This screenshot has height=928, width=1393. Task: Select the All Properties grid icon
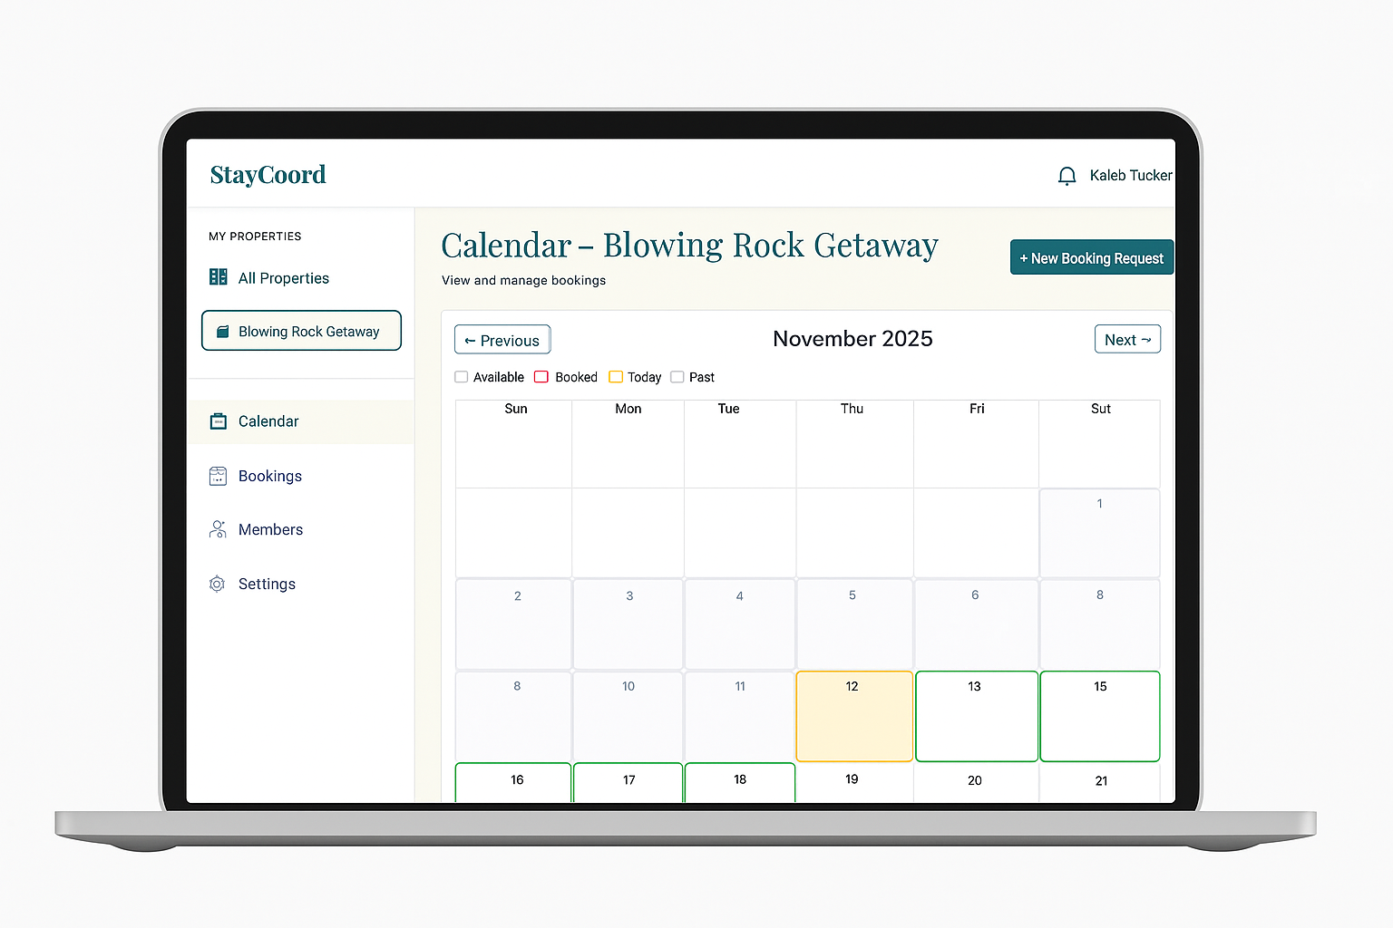click(x=218, y=277)
